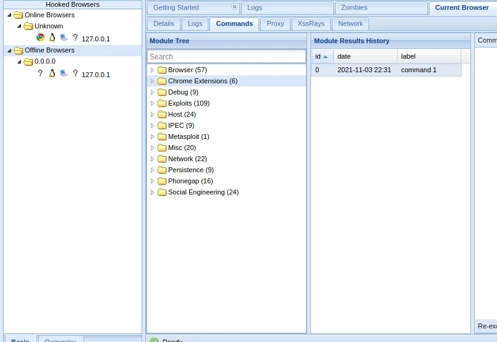Click the Linux penguin icon in online browser row
Image resolution: width=497 pixels, height=342 pixels.
pyautogui.click(x=52, y=38)
